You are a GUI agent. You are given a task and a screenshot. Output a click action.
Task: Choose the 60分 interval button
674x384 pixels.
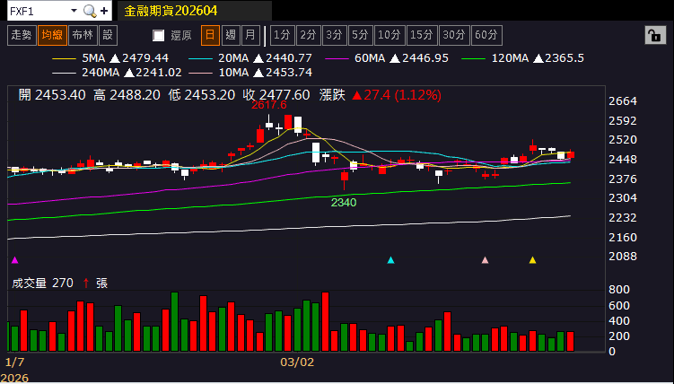tap(486, 35)
